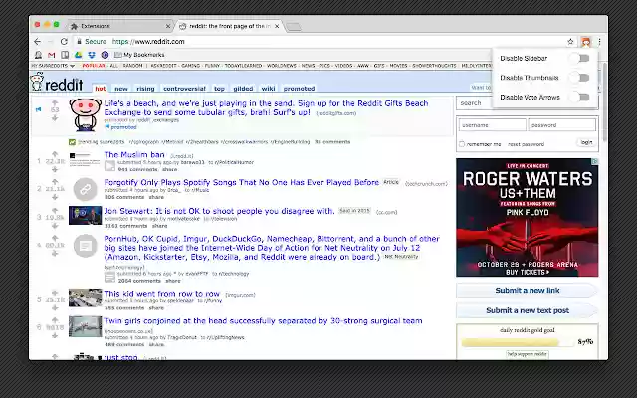Open a new browser tab
This screenshot has width=637, height=398.
pyautogui.click(x=293, y=27)
